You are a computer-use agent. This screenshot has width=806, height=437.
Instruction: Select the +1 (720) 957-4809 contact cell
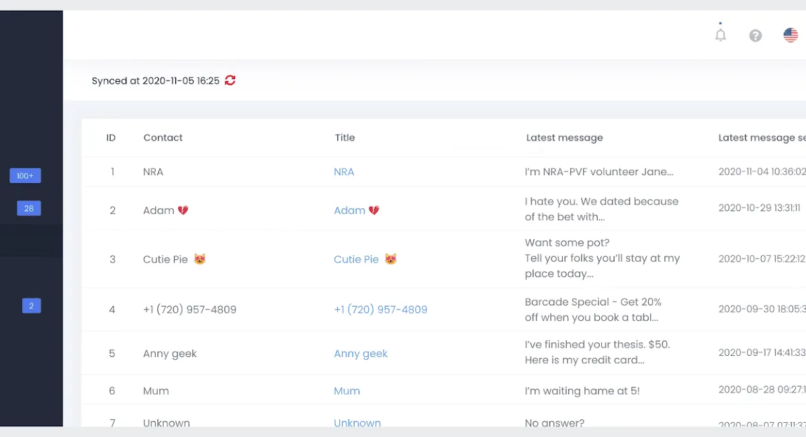tap(189, 309)
